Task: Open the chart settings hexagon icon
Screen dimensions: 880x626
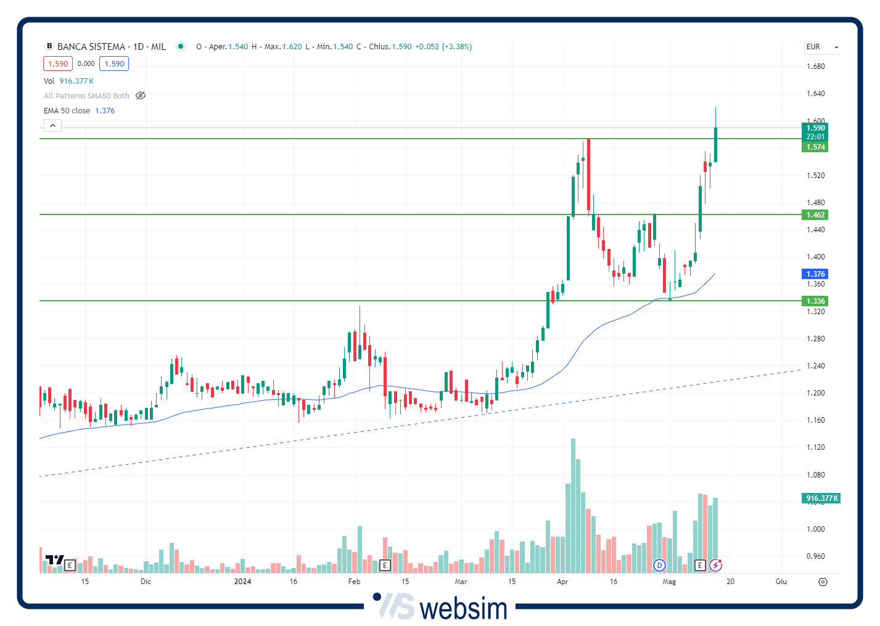Action: pos(823,582)
